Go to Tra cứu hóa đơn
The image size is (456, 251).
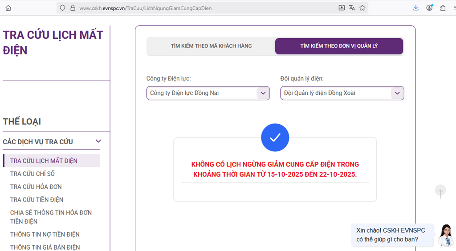tap(36, 186)
